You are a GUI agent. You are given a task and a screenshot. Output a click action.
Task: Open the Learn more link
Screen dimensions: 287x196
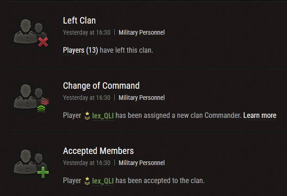(x=260, y=116)
